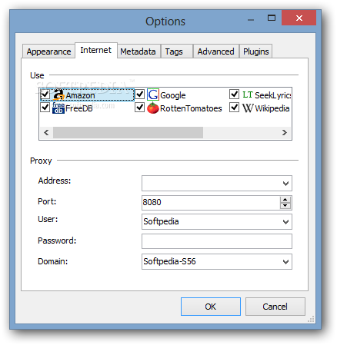Open the User dropdown arrow
The image size is (337, 345).
tap(285, 222)
